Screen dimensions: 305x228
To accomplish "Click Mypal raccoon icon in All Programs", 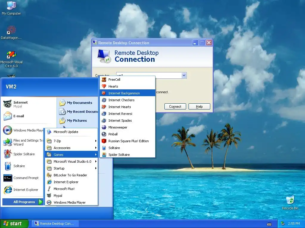I will pyautogui.click(x=49, y=196).
